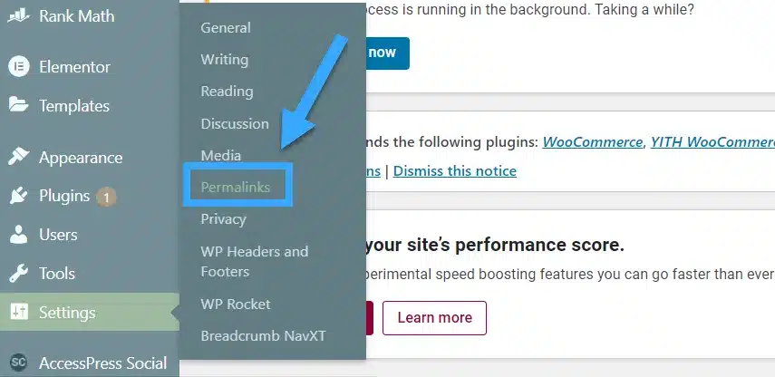Click the Appearance paintbrush icon
This screenshot has width=775, height=377.
pos(18,157)
